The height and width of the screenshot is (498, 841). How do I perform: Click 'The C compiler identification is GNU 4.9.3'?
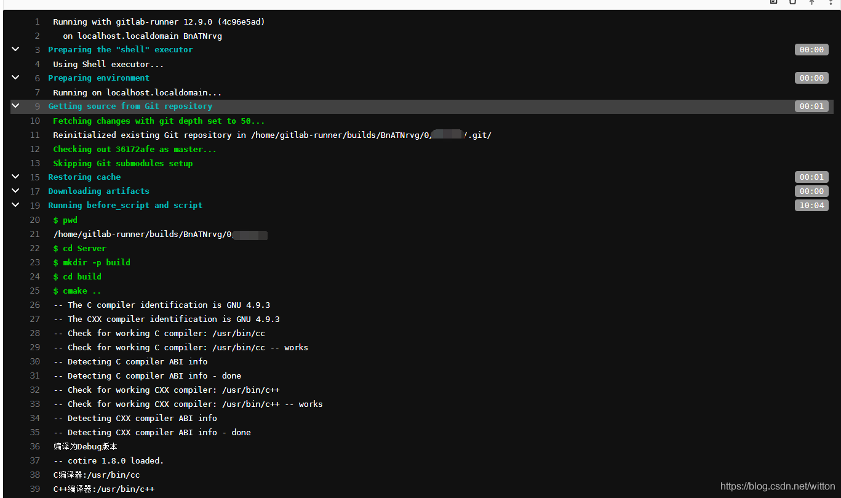(x=162, y=305)
